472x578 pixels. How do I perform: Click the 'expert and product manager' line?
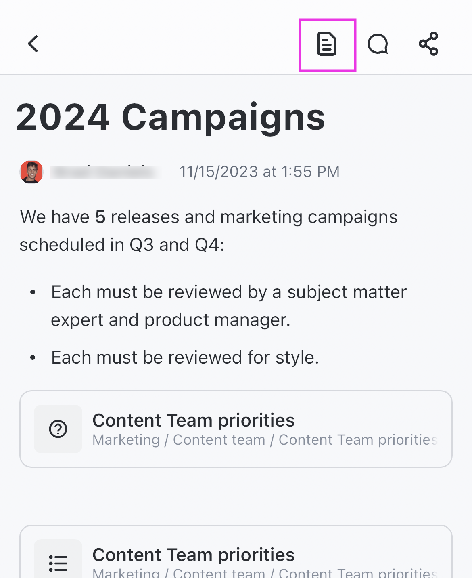tap(171, 320)
